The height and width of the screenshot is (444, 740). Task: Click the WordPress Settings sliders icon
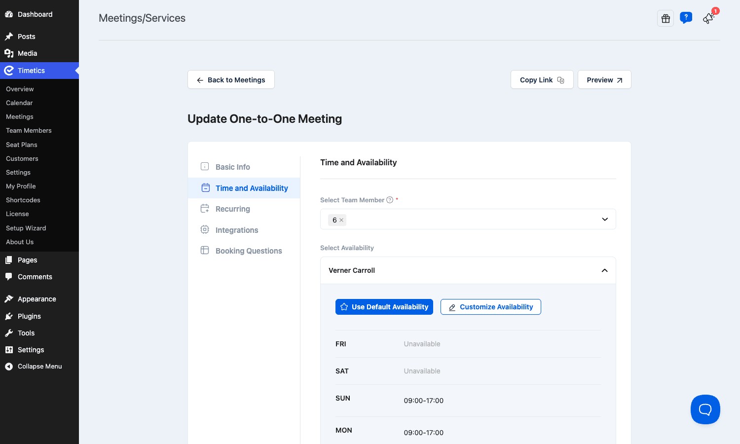point(9,350)
